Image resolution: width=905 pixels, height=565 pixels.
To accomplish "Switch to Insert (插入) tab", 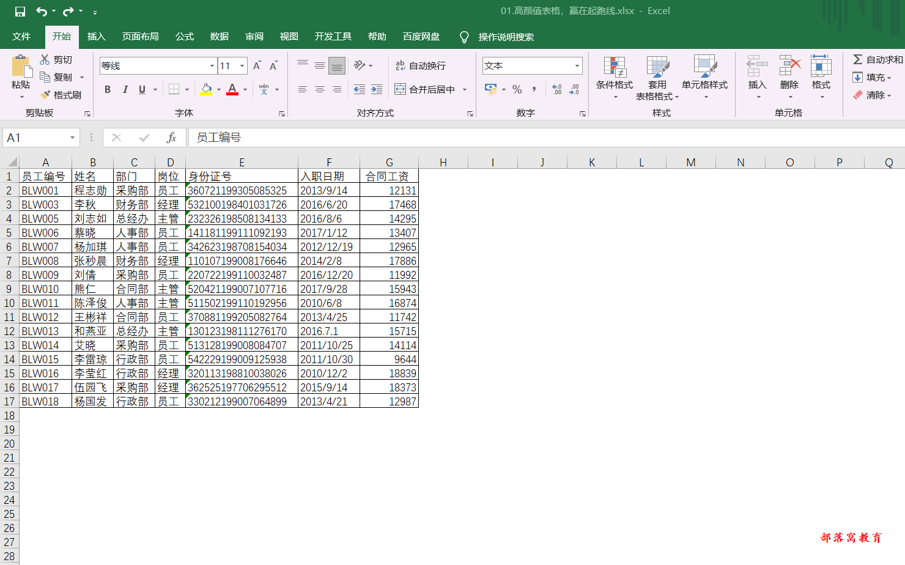I will 97,37.
